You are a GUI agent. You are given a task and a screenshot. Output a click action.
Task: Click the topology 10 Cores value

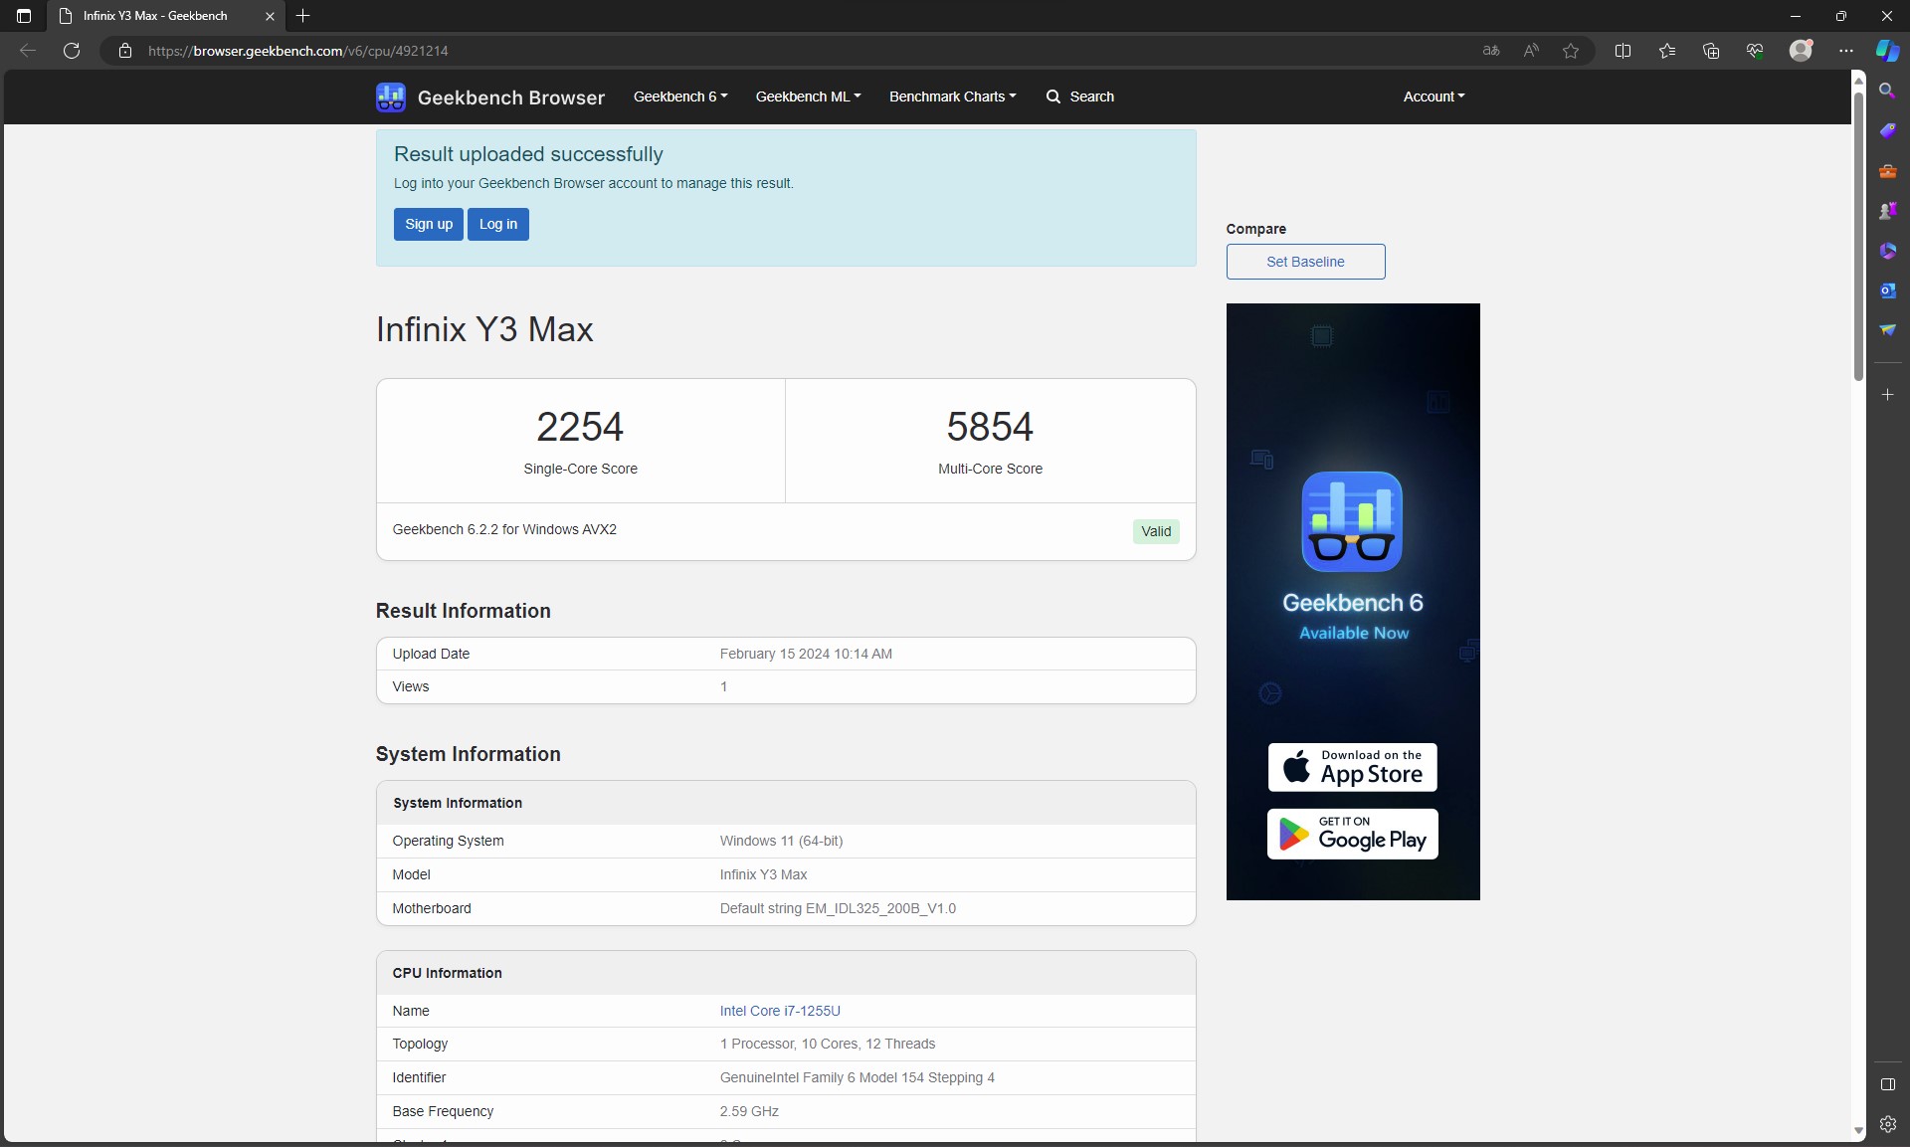click(x=830, y=1044)
